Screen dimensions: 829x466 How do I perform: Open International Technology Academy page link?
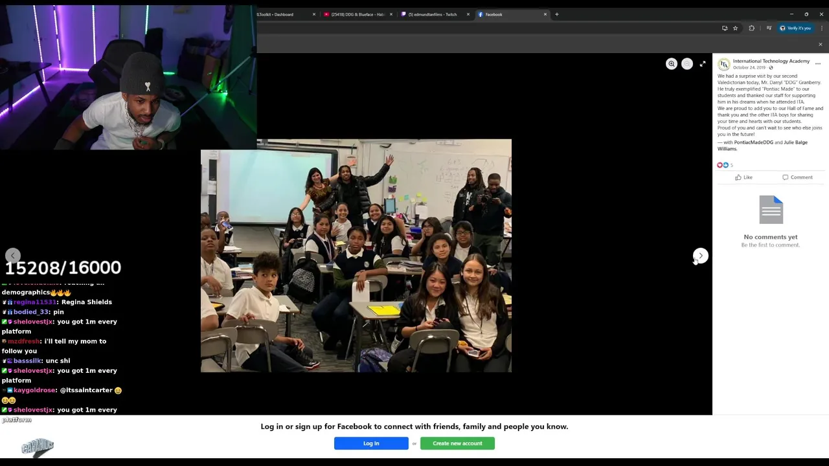click(771, 61)
